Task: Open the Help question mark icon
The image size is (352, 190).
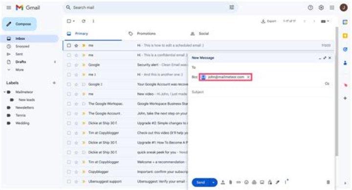Action: pos(310,8)
